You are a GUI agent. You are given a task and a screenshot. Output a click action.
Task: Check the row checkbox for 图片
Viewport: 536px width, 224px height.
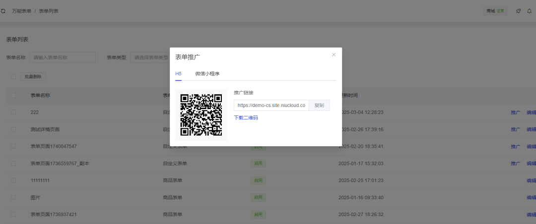13,198
